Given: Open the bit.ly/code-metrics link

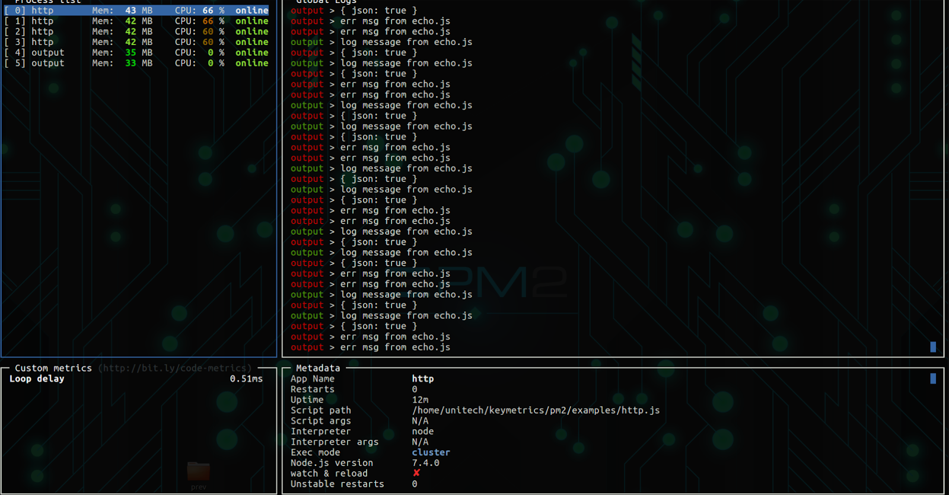Looking at the screenshot, I should 175,368.
